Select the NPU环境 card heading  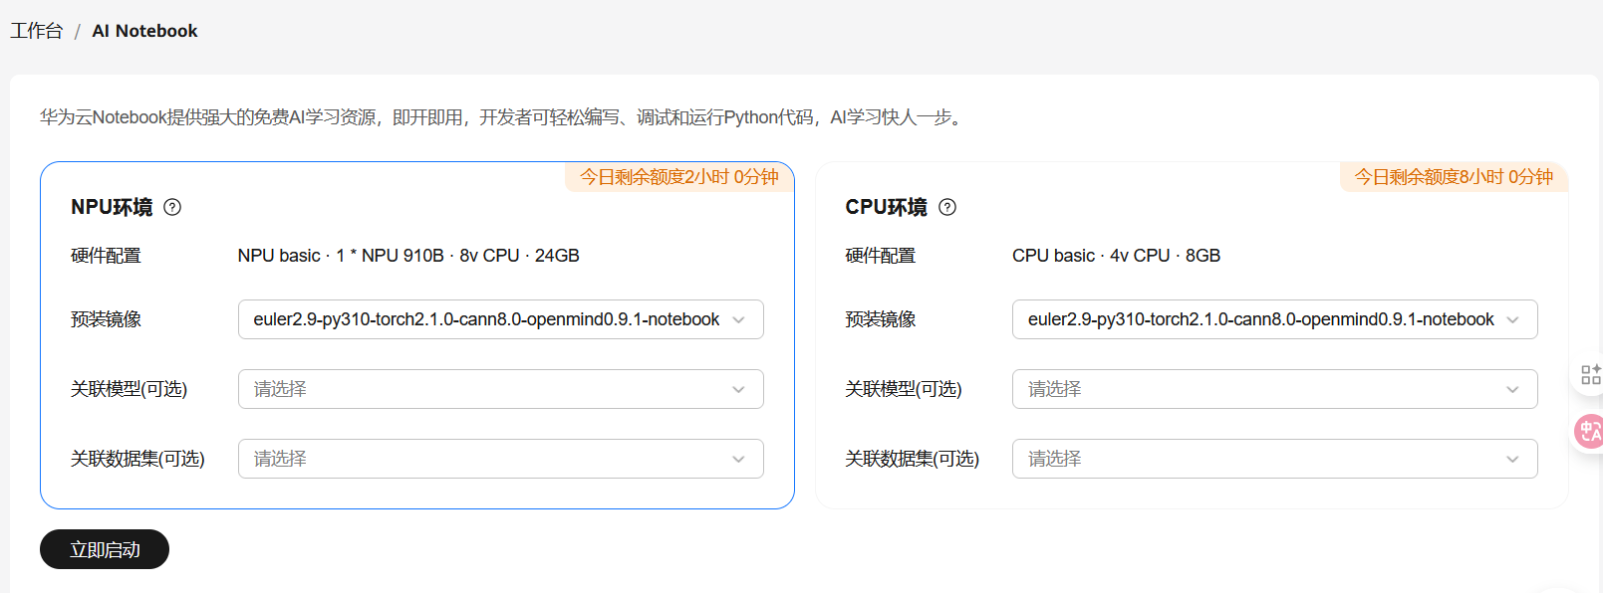pyautogui.click(x=112, y=207)
